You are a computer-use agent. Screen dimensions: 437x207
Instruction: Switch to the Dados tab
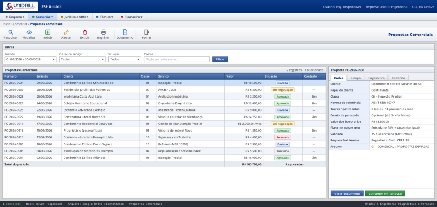(x=338, y=78)
